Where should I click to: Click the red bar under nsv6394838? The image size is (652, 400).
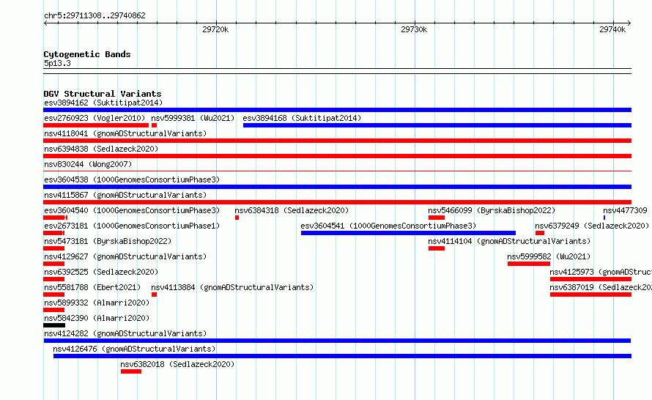(x=337, y=156)
